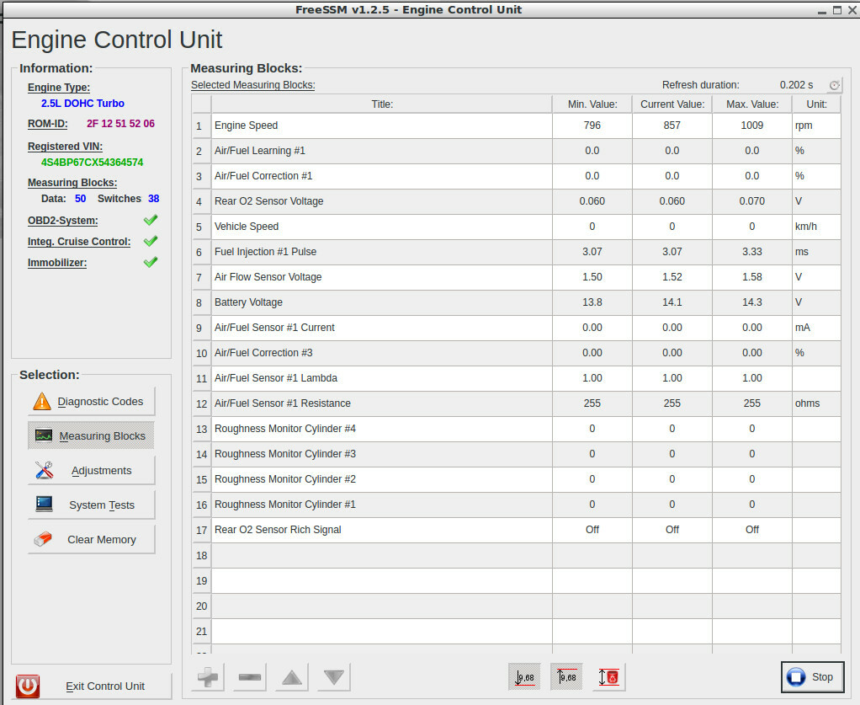Click the engine type 2.5L DOHC Turbo

[x=82, y=104]
